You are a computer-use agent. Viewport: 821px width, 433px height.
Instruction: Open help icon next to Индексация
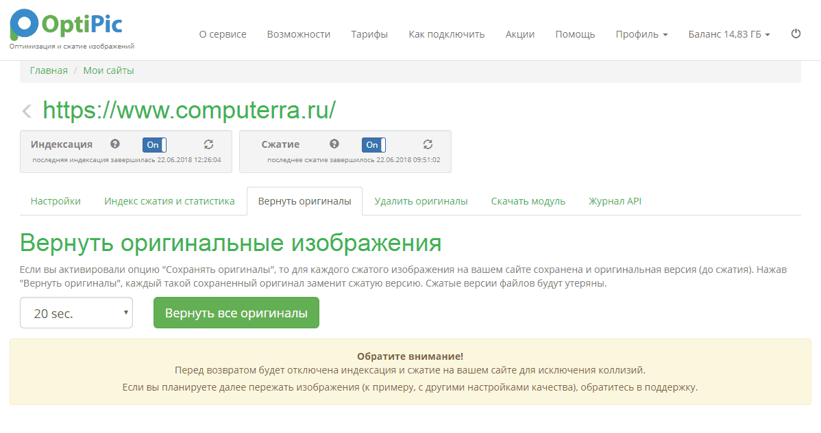tap(115, 144)
